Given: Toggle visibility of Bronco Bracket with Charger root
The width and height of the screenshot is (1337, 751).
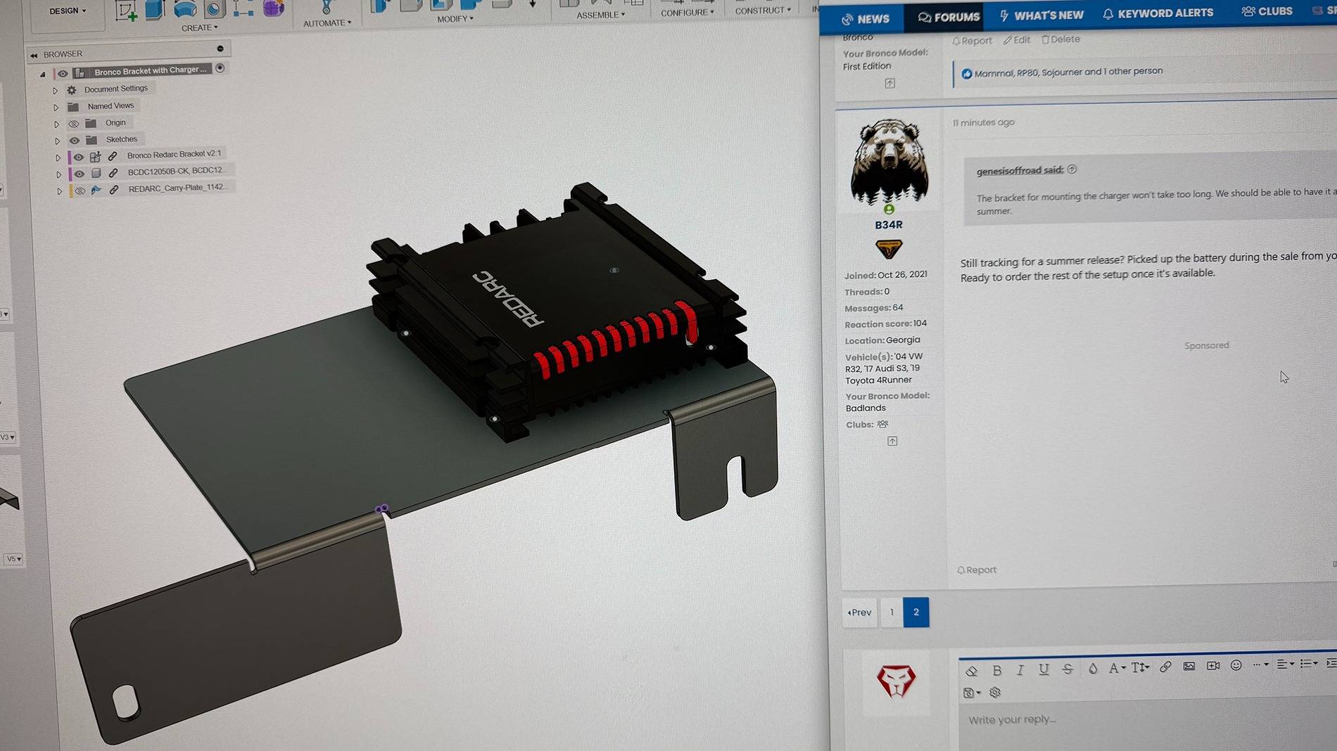Looking at the screenshot, I should coord(63,73).
